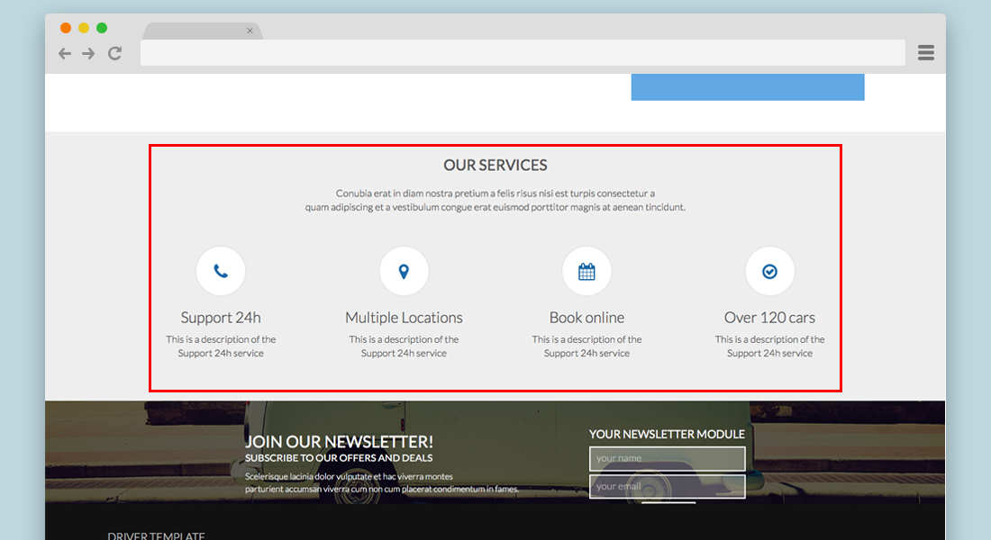Image resolution: width=991 pixels, height=540 pixels.
Task: Click into the "your email" newsletter field
Action: point(667,486)
